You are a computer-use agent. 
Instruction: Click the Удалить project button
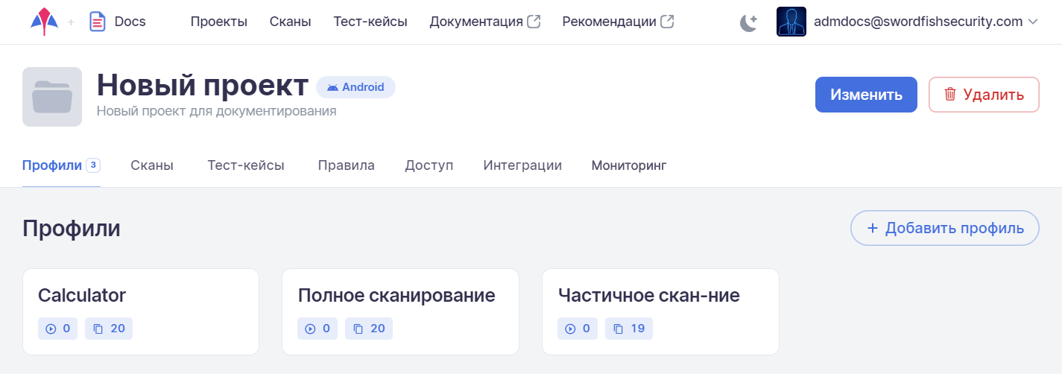pos(984,95)
